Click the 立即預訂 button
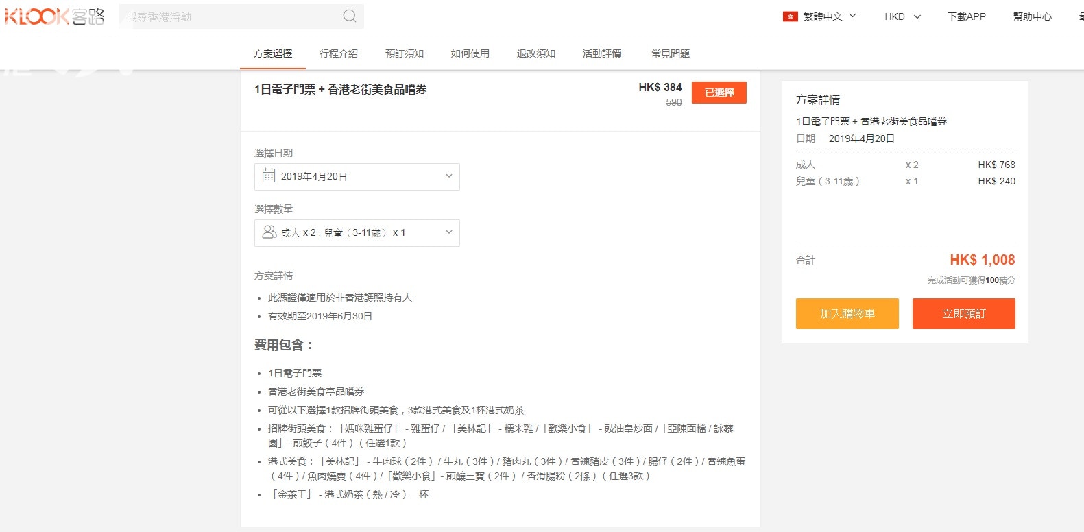1084x532 pixels. click(x=963, y=313)
